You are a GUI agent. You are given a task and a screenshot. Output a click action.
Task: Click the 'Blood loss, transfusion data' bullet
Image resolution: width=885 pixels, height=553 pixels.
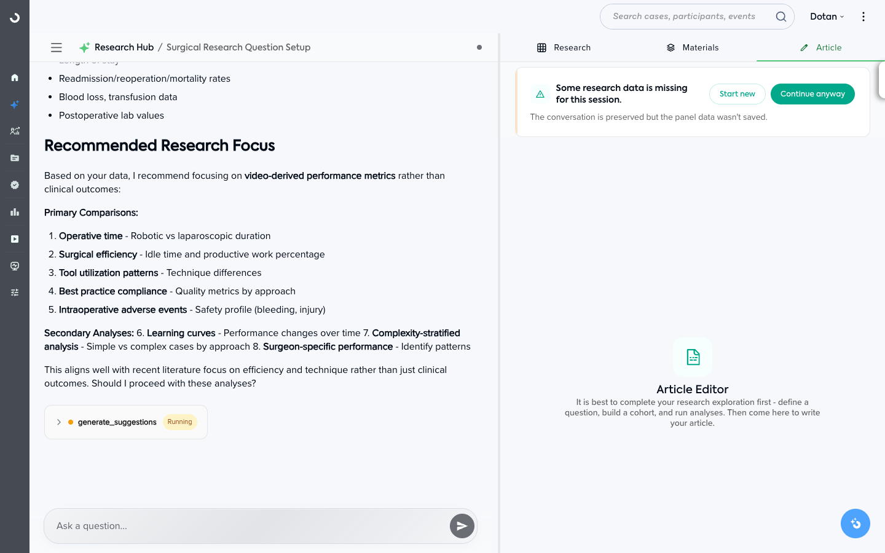[118, 97]
